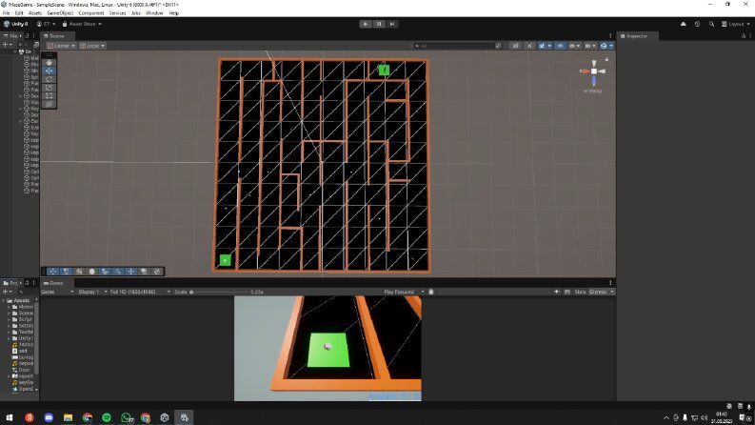Lock the Inspector panel
This screenshot has height=425, width=755.
(x=744, y=36)
